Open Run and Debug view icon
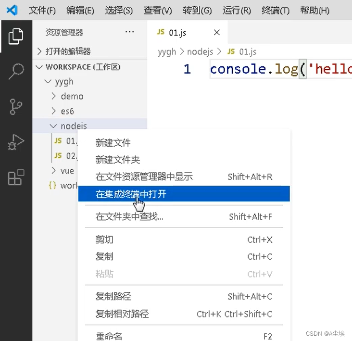Screen dimensions: 352x341 tap(16, 142)
